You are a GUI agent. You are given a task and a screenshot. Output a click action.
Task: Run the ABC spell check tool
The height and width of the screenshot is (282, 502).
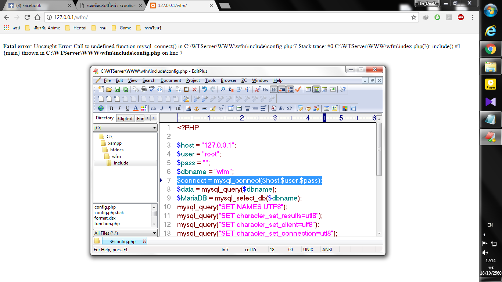pos(151,89)
